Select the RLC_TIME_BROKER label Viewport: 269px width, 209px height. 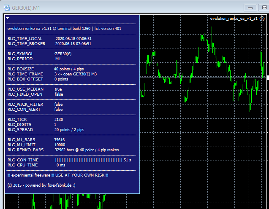(27, 44)
